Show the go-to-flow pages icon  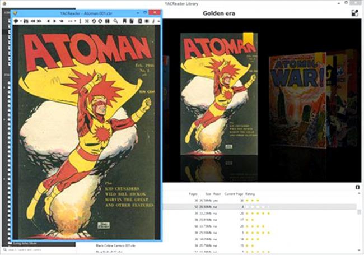(147, 21)
